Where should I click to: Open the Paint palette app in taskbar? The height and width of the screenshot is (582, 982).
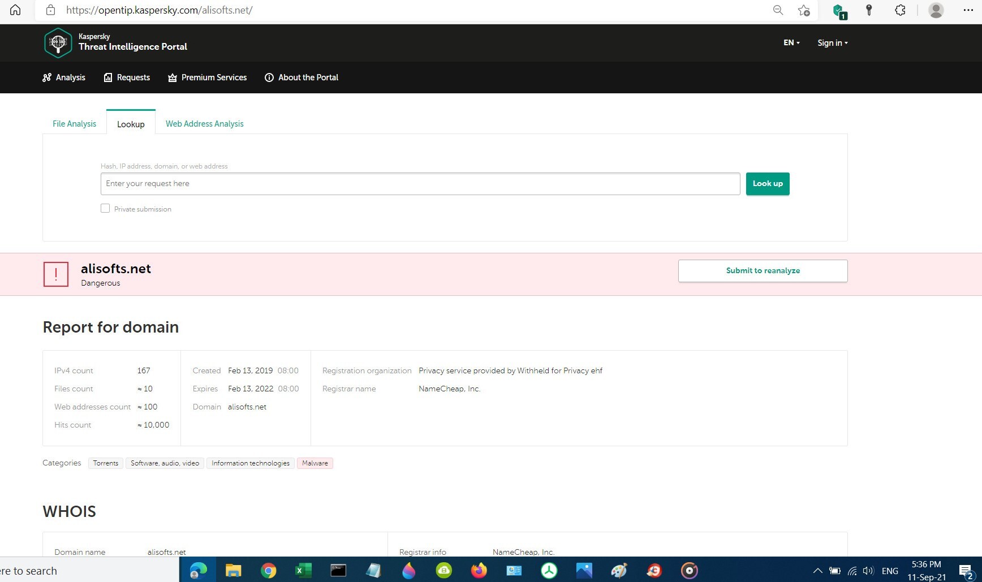pos(619,570)
